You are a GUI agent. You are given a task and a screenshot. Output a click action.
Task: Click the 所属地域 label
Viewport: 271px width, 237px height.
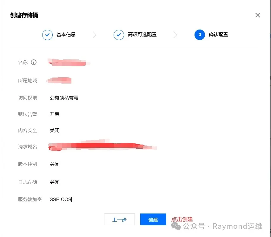pos(28,81)
